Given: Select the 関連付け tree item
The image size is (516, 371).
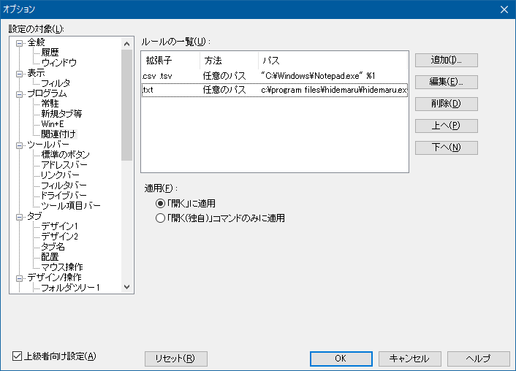Looking at the screenshot, I should 58,134.
